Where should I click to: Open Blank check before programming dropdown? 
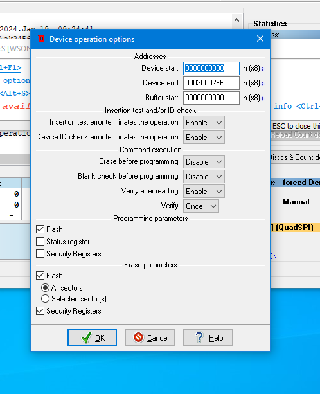(204, 177)
